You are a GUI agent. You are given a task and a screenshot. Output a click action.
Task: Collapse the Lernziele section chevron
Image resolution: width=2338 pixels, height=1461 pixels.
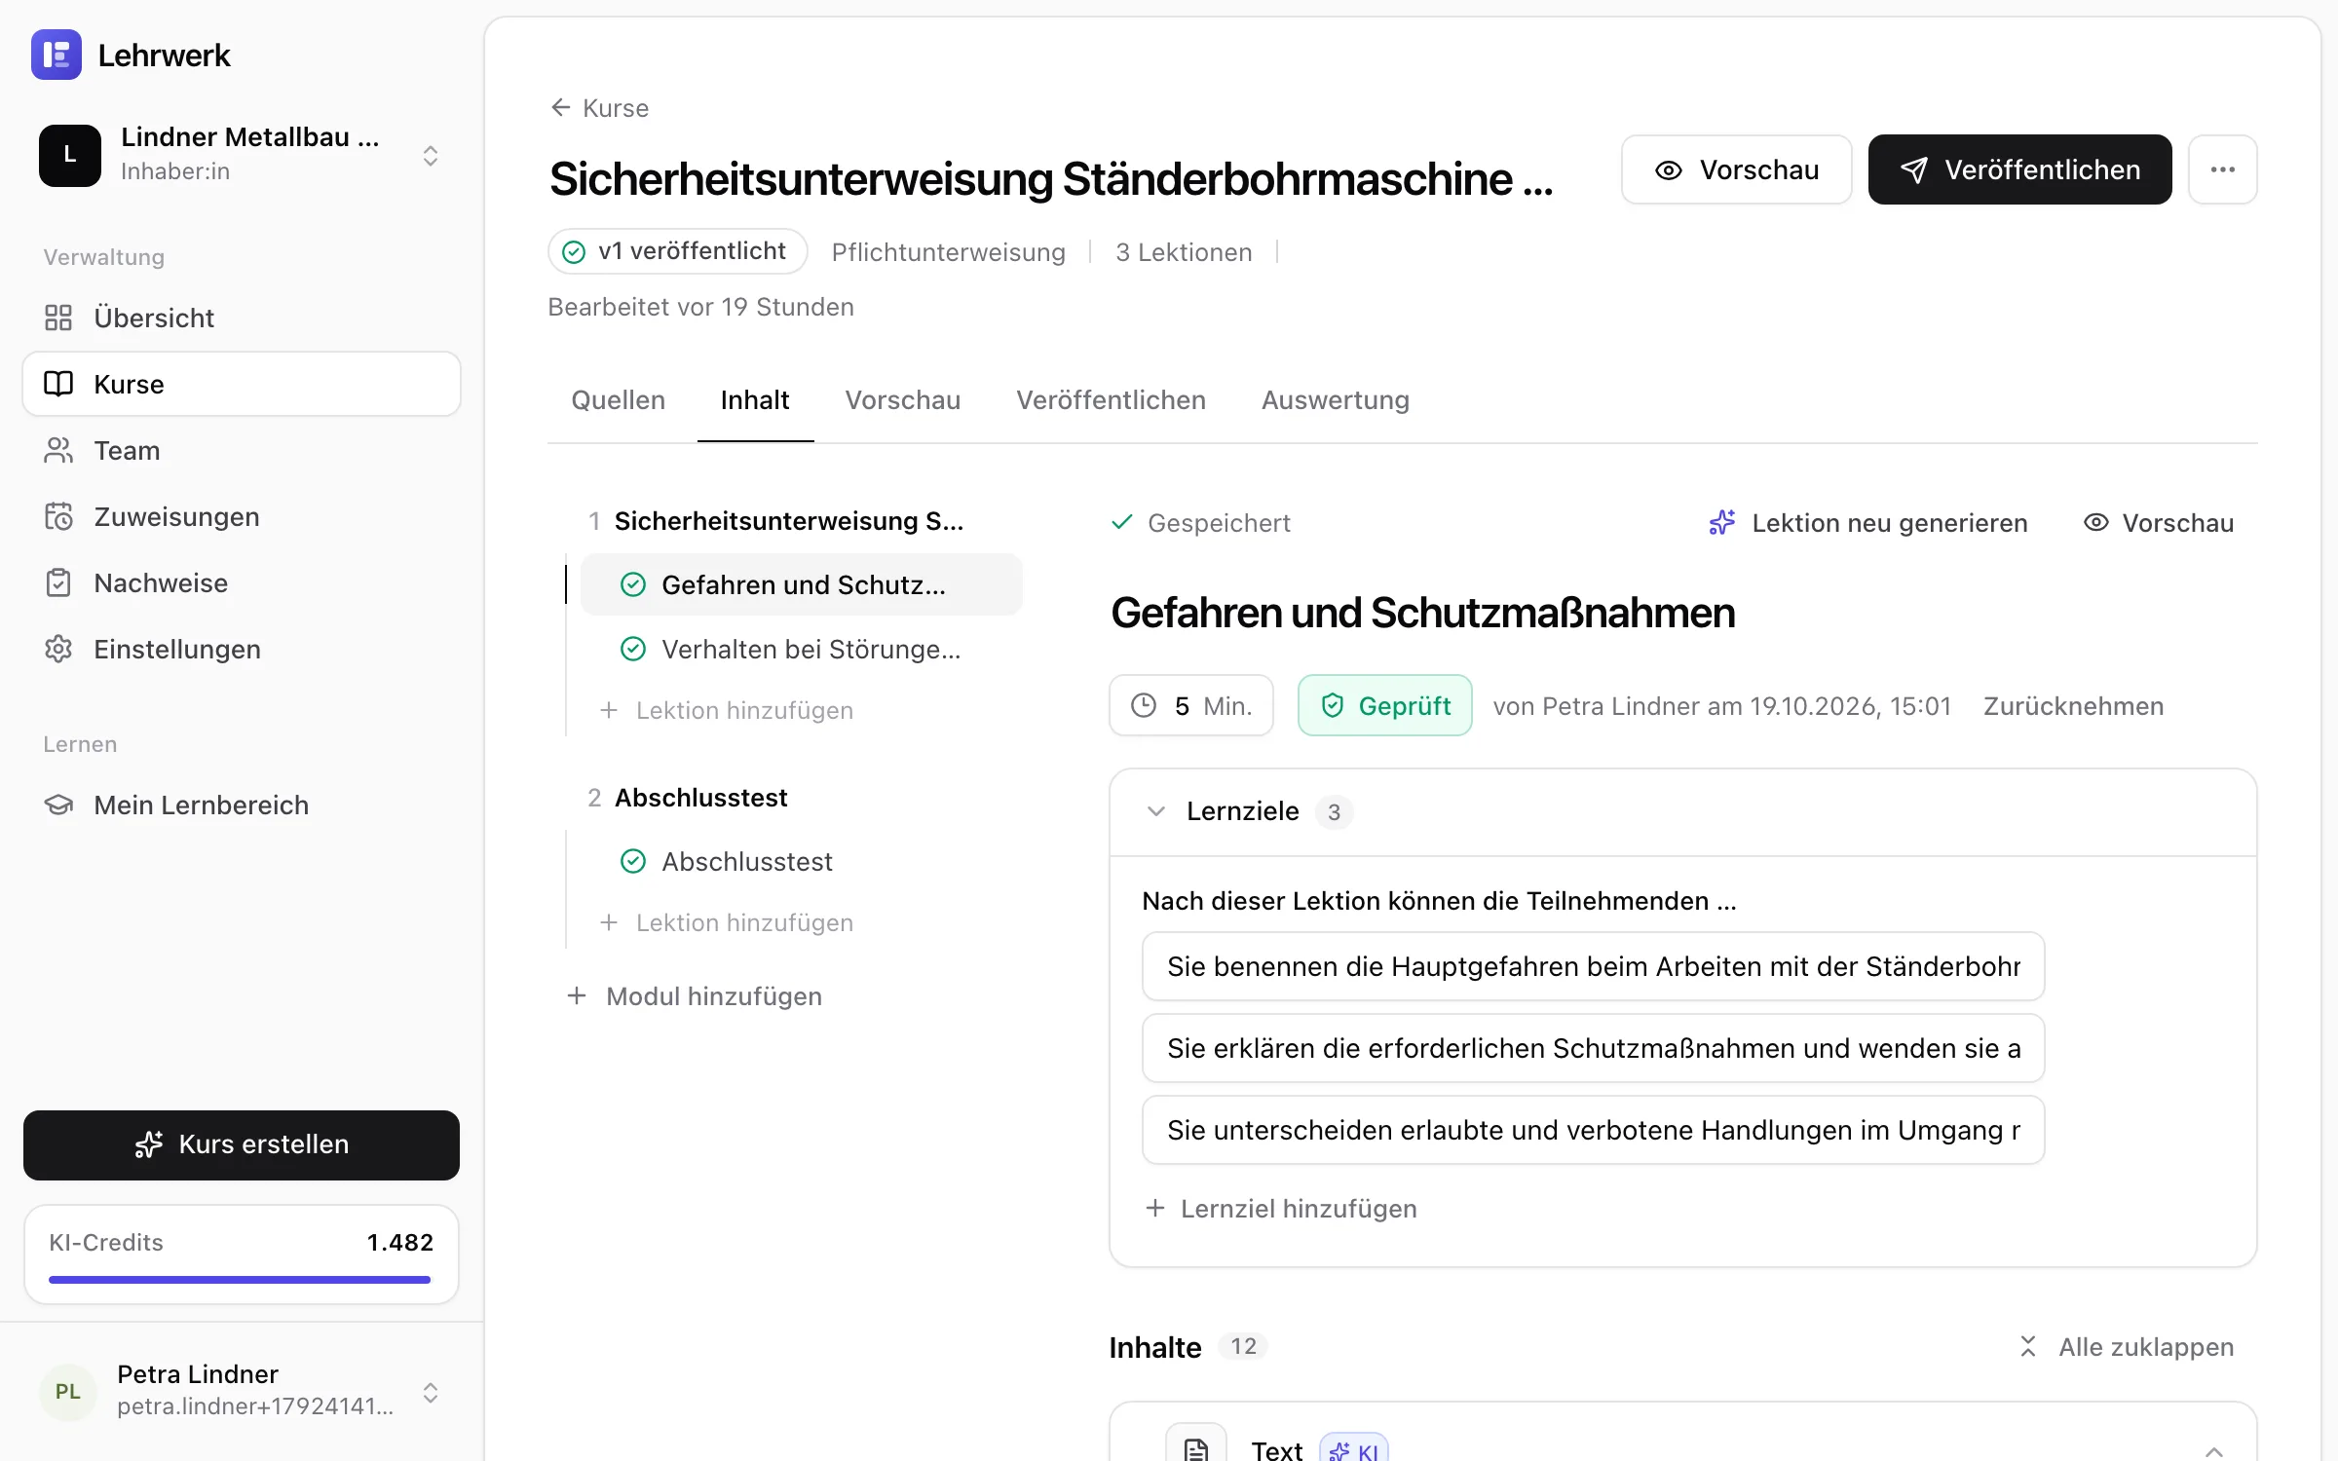tap(1156, 811)
